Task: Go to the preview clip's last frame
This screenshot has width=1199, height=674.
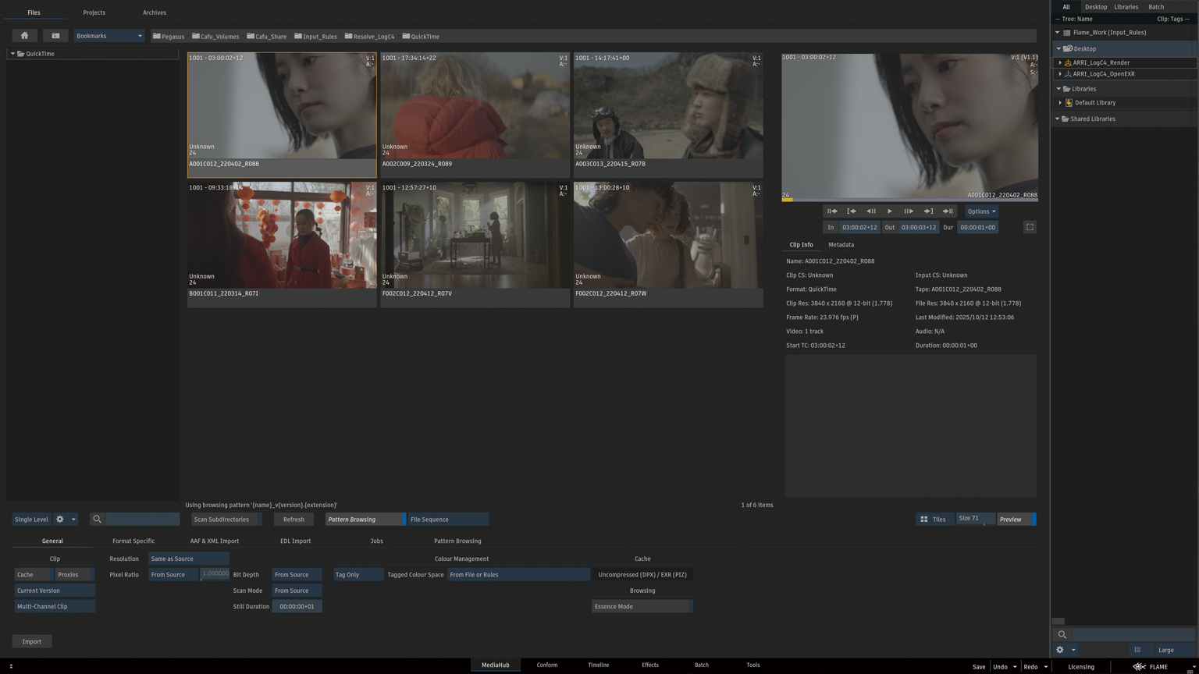Action: tap(948, 211)
